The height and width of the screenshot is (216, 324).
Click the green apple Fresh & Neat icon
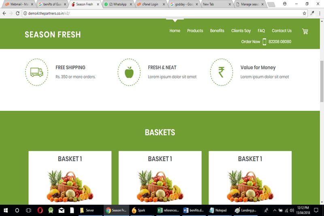(x=129, y=72)
